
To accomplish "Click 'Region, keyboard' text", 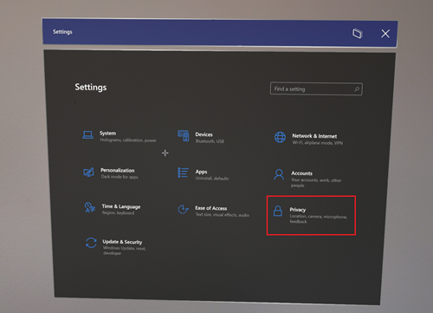I will coord(118,213).
